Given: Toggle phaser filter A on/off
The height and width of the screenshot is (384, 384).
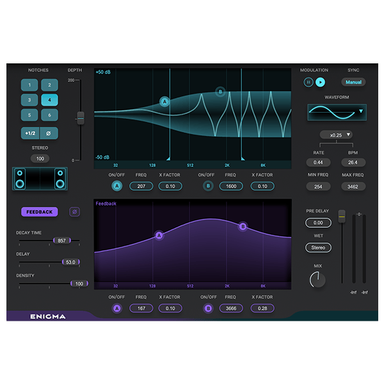Looking at the screenshot, I should click(117, 186).
